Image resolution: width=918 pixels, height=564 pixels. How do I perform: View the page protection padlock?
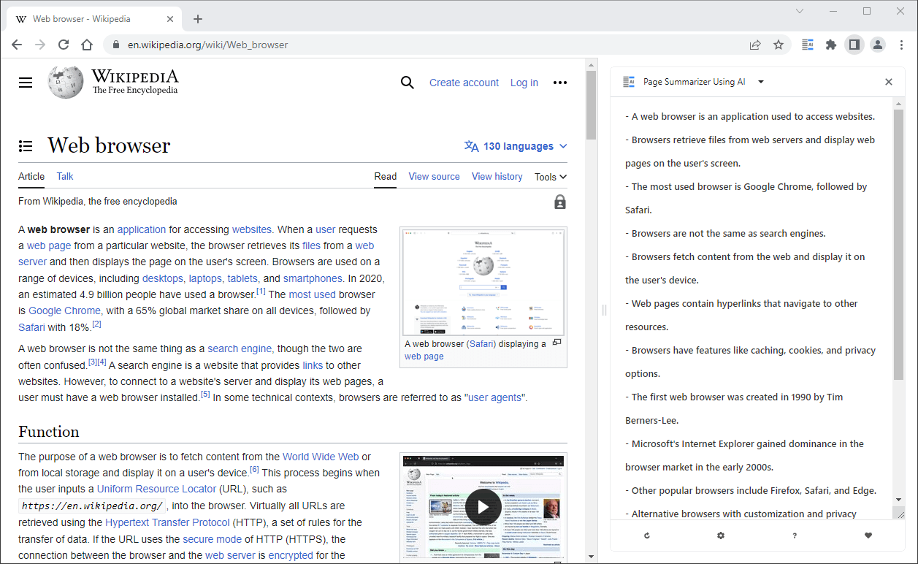pos(560,202)
